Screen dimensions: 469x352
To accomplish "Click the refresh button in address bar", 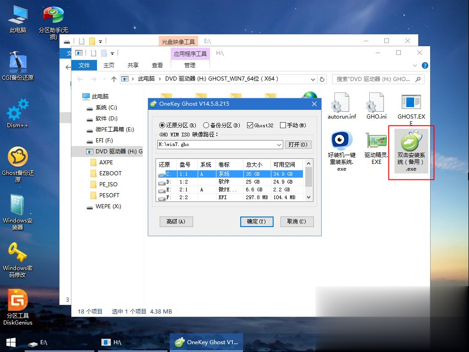I will click(322, 79).
